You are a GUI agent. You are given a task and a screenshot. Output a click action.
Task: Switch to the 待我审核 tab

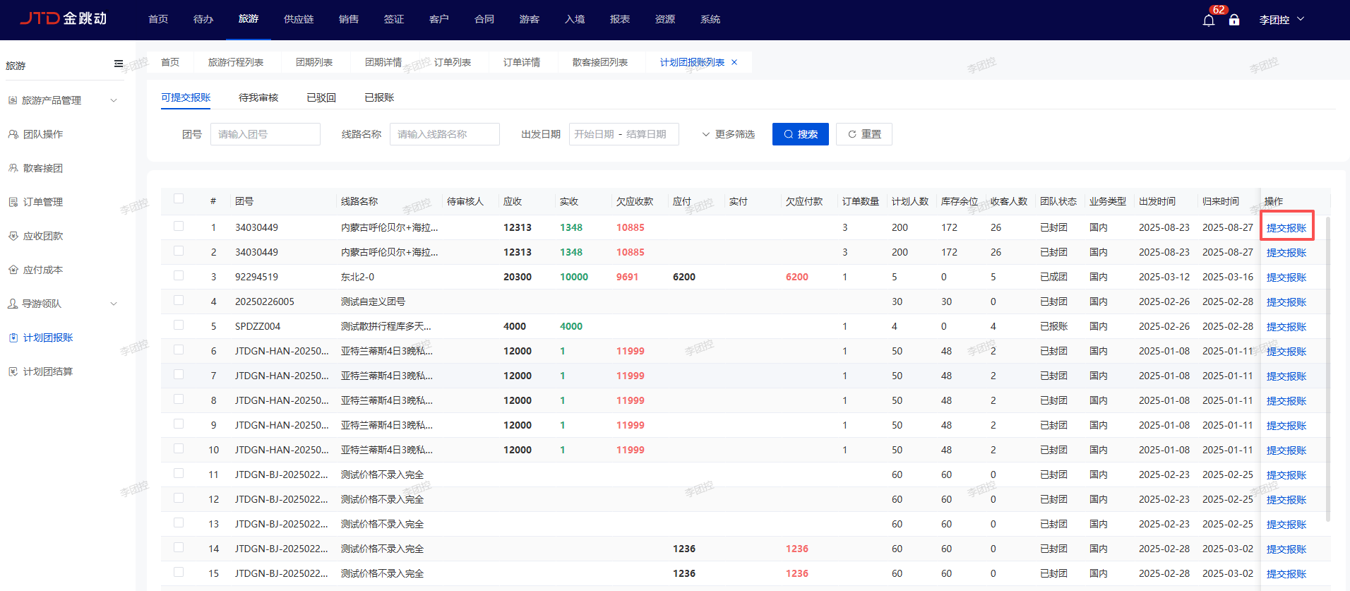pos(258,97)
